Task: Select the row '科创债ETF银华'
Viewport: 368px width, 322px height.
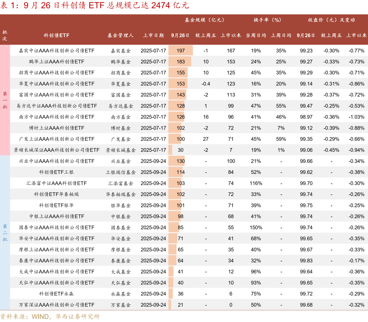Action: [x=189, y=205]
